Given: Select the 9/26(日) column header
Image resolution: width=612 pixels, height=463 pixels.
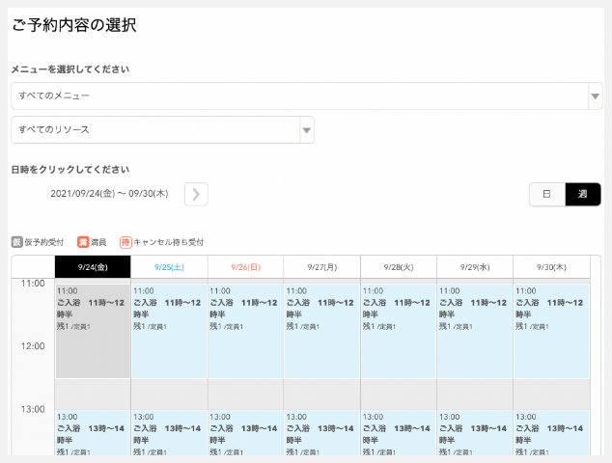Looking at the screenshot, I should pyautogui.click(x=246, y=267).
